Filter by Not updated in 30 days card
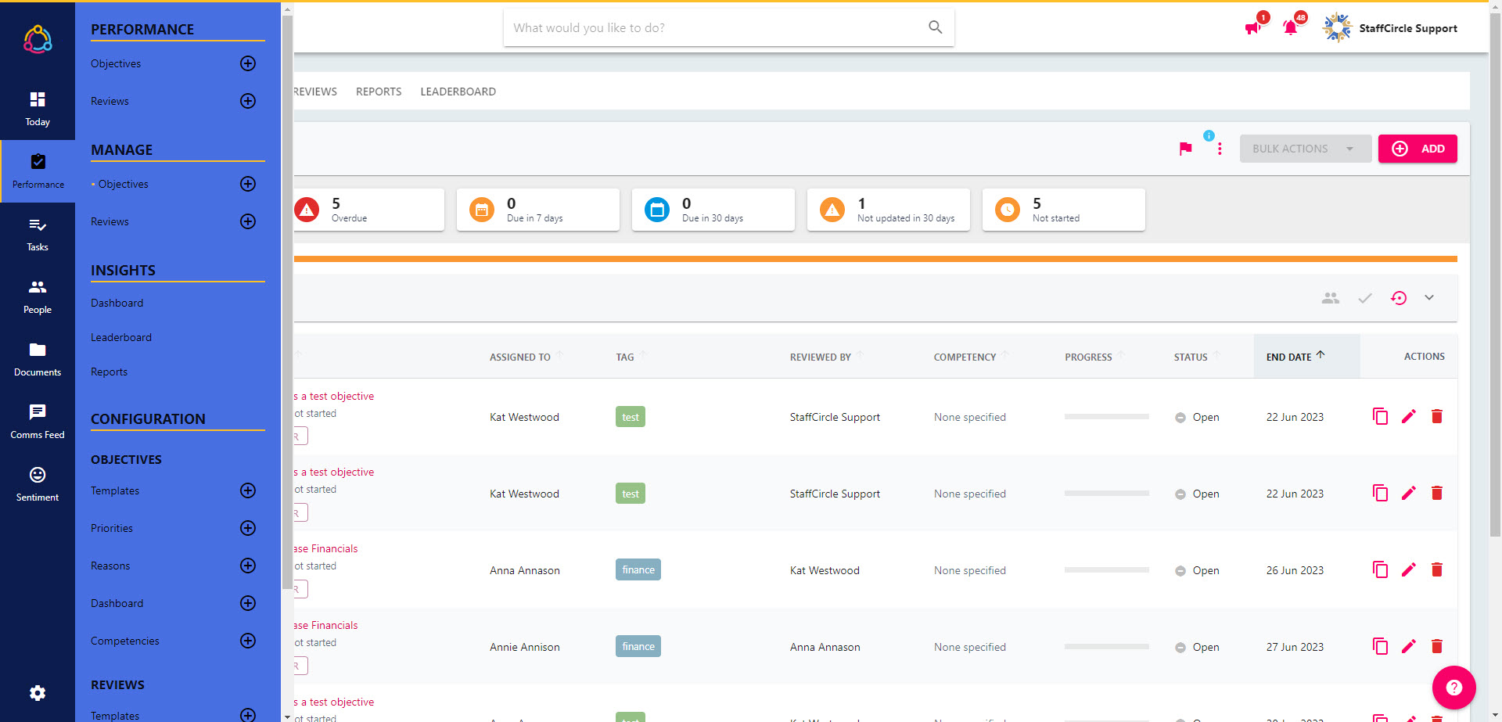1502x722 pixels. point(889,210)
